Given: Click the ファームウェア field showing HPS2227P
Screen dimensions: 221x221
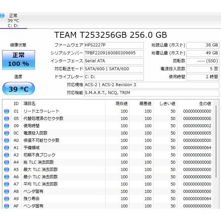Looking at the screenshot, I should coord(114,45).
